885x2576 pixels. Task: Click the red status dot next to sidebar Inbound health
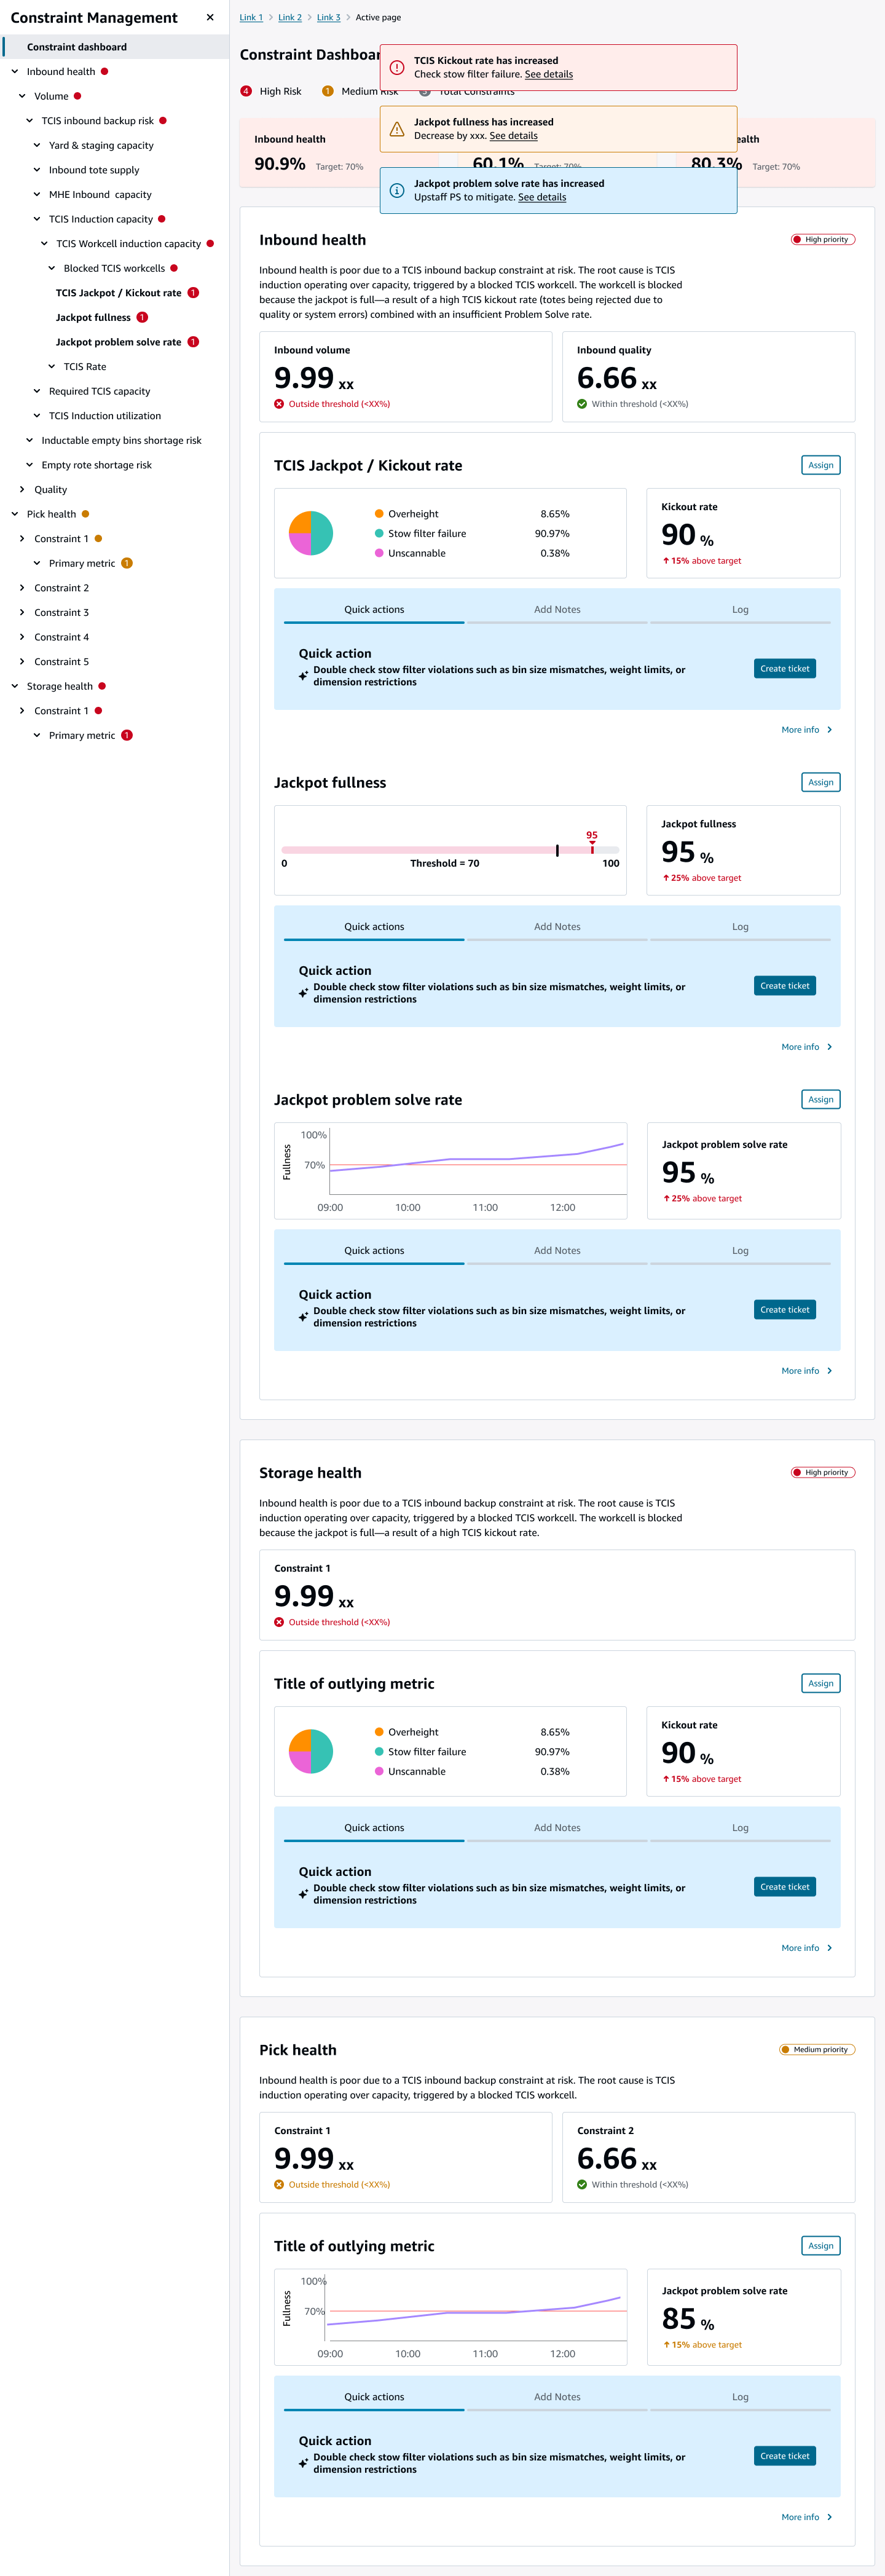[x=104, y=72]
